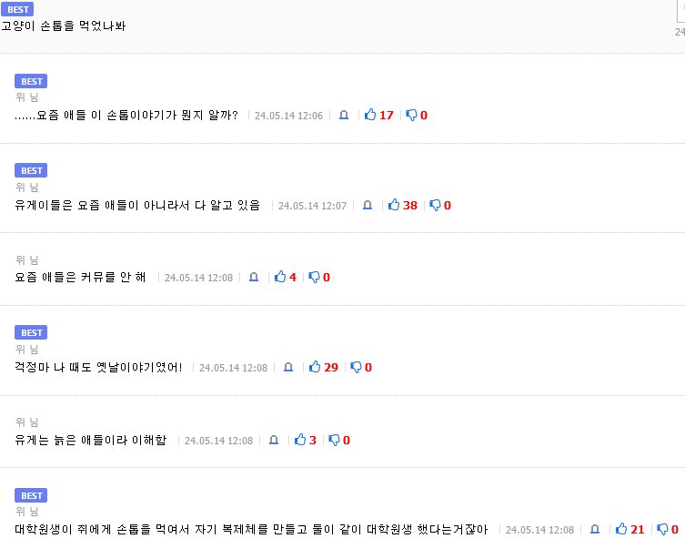Like the comment '요즘 애들은 커뮤를 안 해'
Viewport: 685px width, 549px height.
(280, 277)
